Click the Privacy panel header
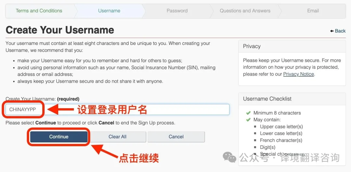 tap(292, 46)
